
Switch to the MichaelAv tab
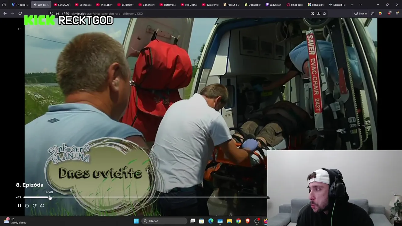83,5
